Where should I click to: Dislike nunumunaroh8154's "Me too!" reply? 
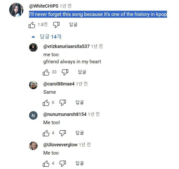pos(63,133)
